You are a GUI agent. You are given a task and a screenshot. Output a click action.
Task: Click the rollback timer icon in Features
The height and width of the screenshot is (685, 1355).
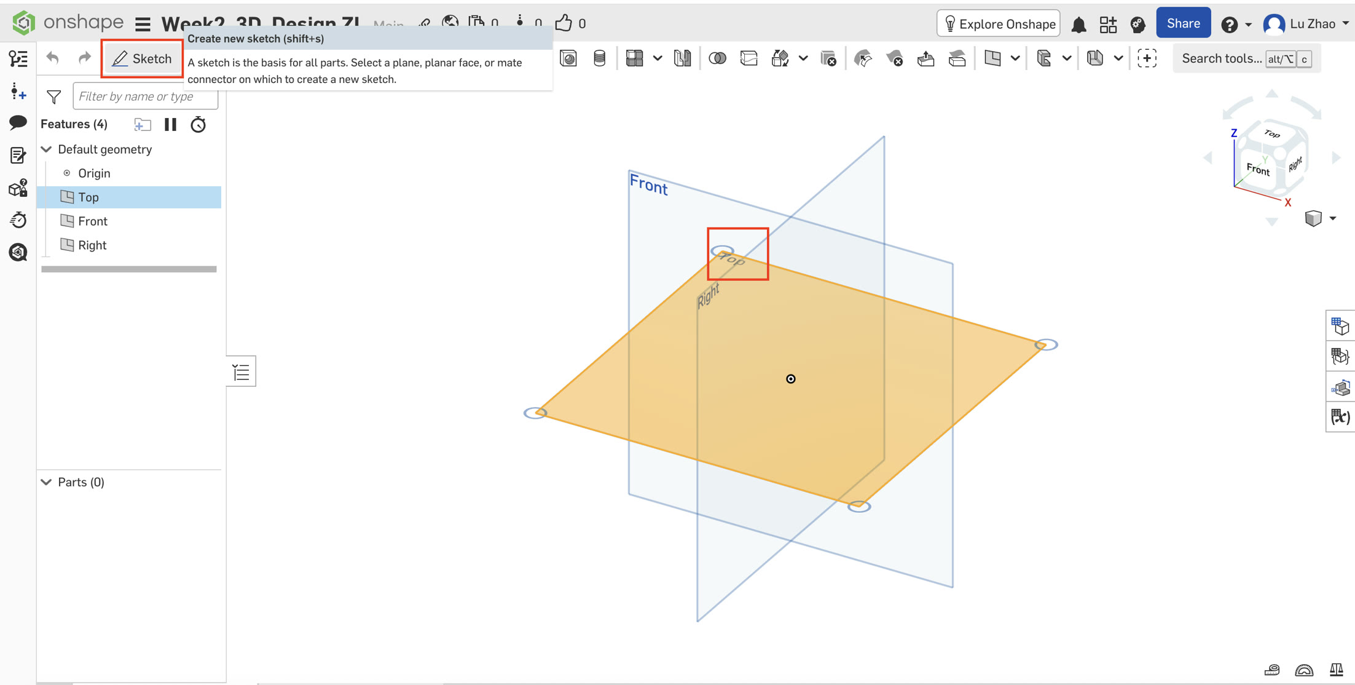pos(198,125)
